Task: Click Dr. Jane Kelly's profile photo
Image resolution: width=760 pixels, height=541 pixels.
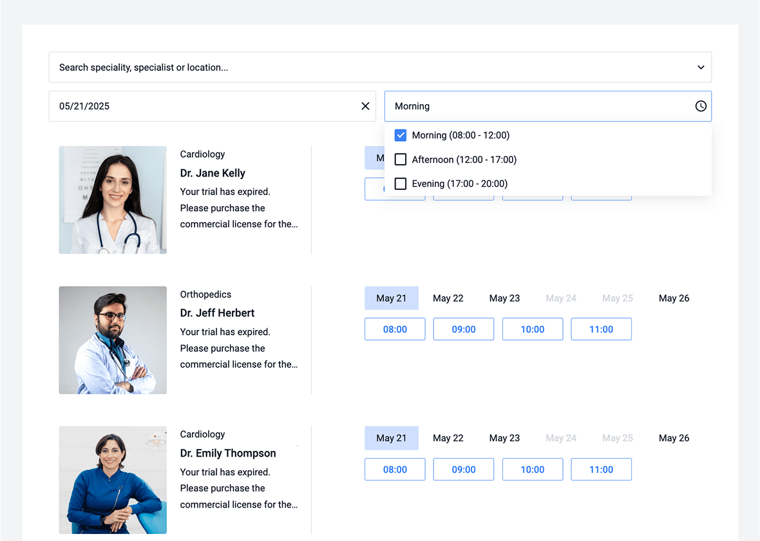Action: [113, 200]
